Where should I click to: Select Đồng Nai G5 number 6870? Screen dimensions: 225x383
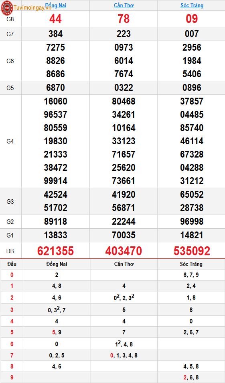tap(56, 88)
